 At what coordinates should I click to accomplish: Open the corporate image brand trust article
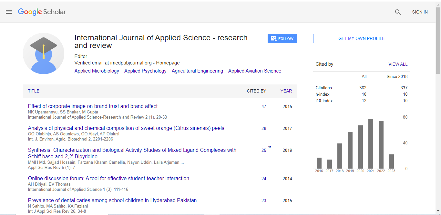pos(93,106)
